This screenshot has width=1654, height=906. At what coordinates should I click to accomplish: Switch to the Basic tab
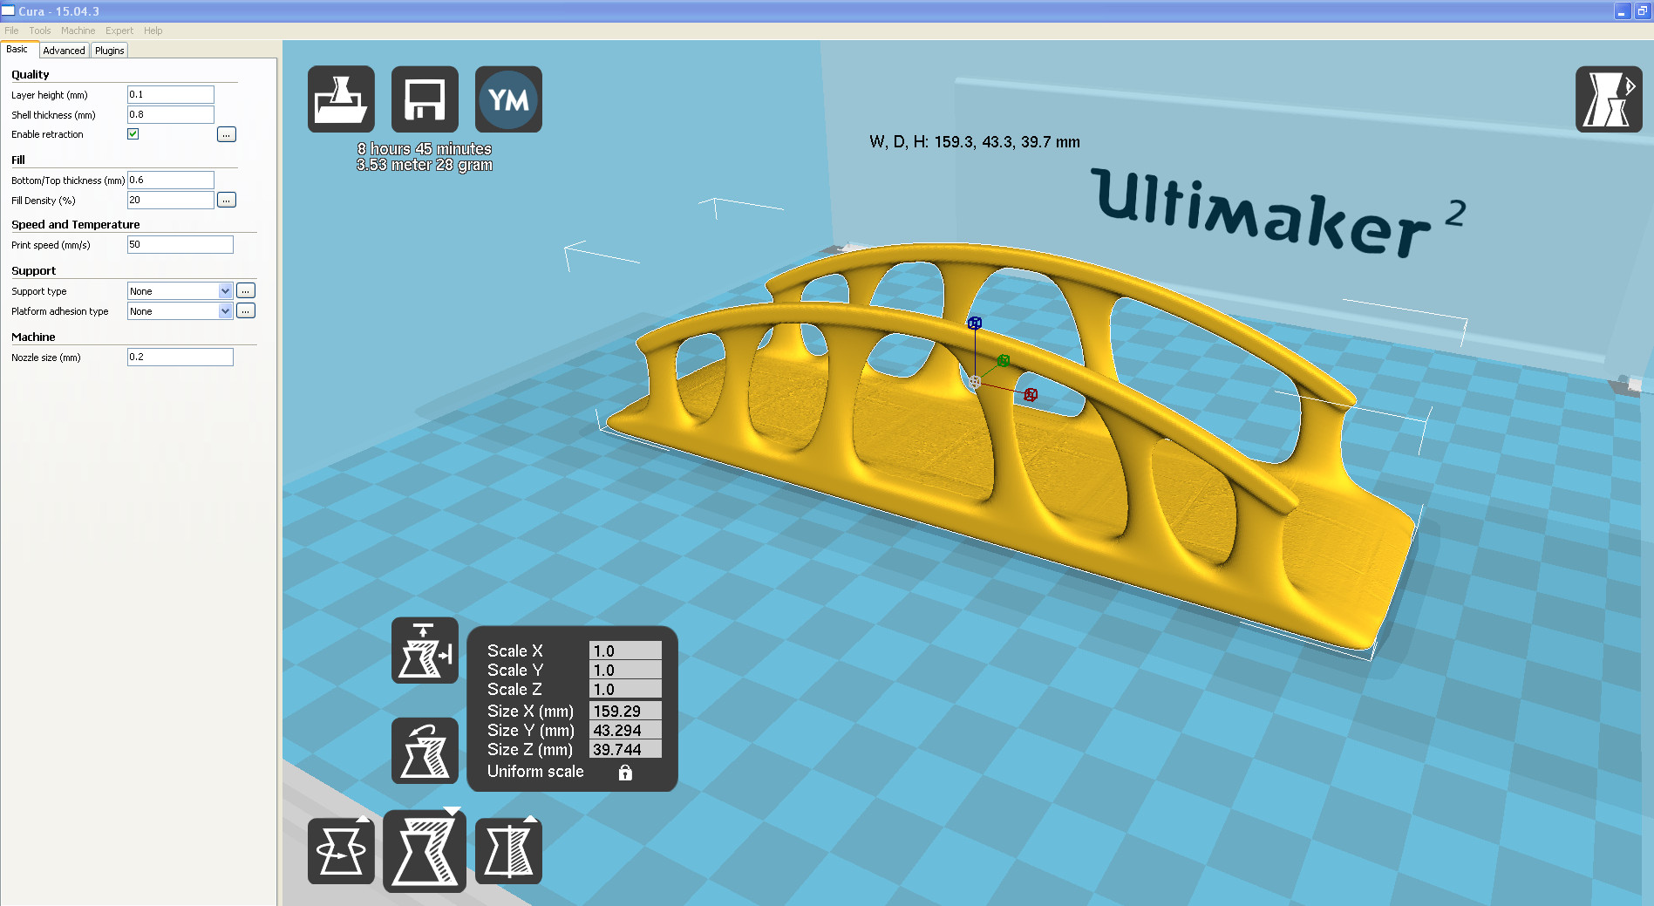tap(17, 50)
